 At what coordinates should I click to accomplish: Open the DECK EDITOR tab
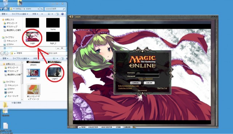pyautogui.click(x=107, y=127)
